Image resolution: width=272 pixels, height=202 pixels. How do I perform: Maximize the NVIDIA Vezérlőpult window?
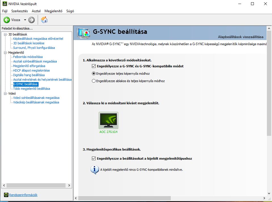point(252,4)
